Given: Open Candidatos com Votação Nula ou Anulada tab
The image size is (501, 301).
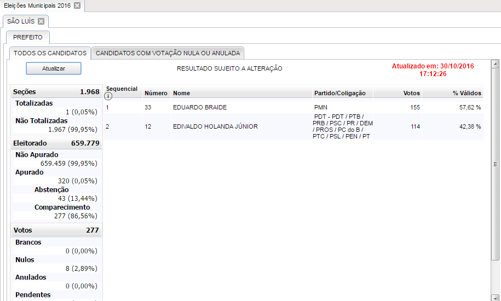Looking at the screenshot, I should 168,53.
